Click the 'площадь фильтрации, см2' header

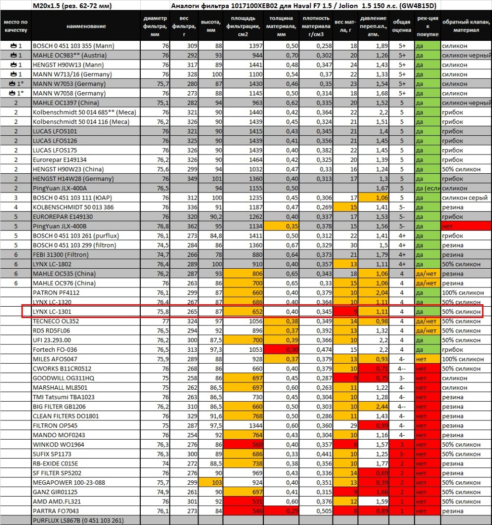pyautogui.click(x=243, y=26)
